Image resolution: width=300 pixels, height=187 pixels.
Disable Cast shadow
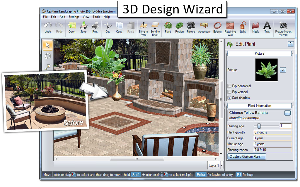click(230, 98)
